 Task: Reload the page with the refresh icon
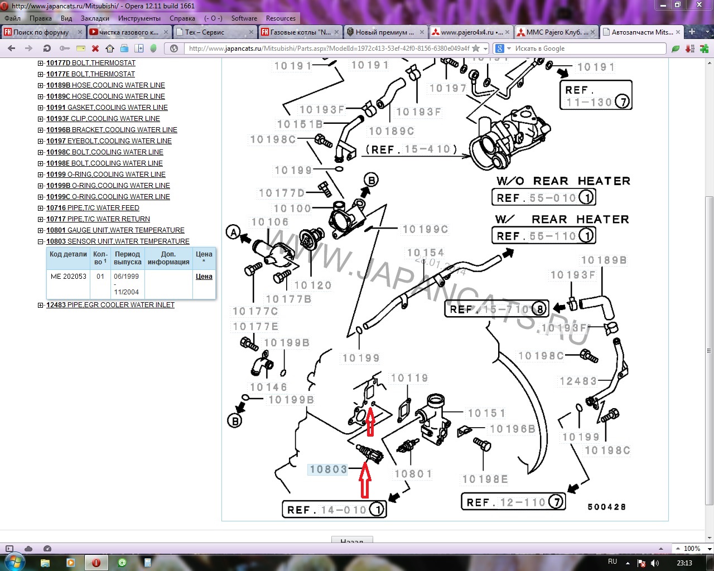point(47,49)
